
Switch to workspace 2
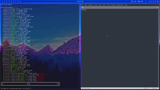point(4,1)
